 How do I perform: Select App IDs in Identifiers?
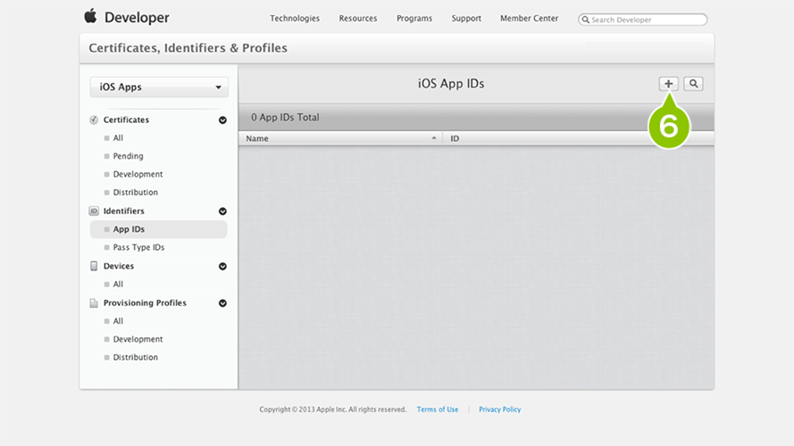tap(158, 229)
